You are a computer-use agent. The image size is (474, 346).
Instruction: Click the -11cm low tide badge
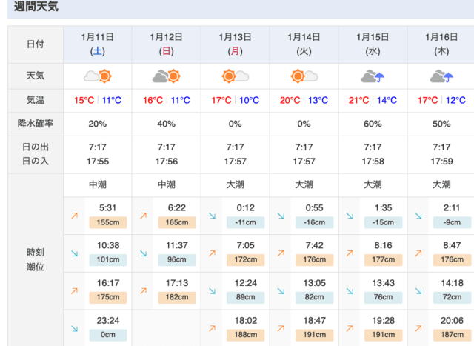point(245,222)
